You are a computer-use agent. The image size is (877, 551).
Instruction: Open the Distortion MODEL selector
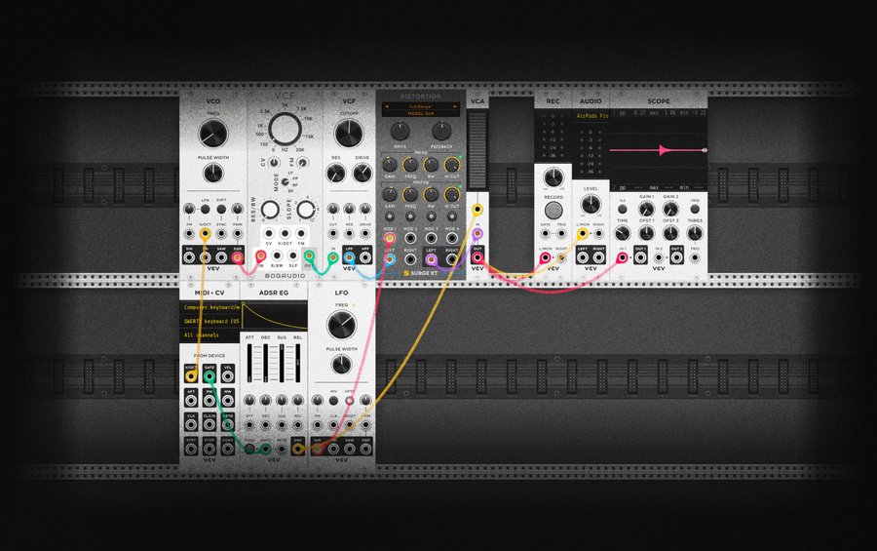[421, 114]
